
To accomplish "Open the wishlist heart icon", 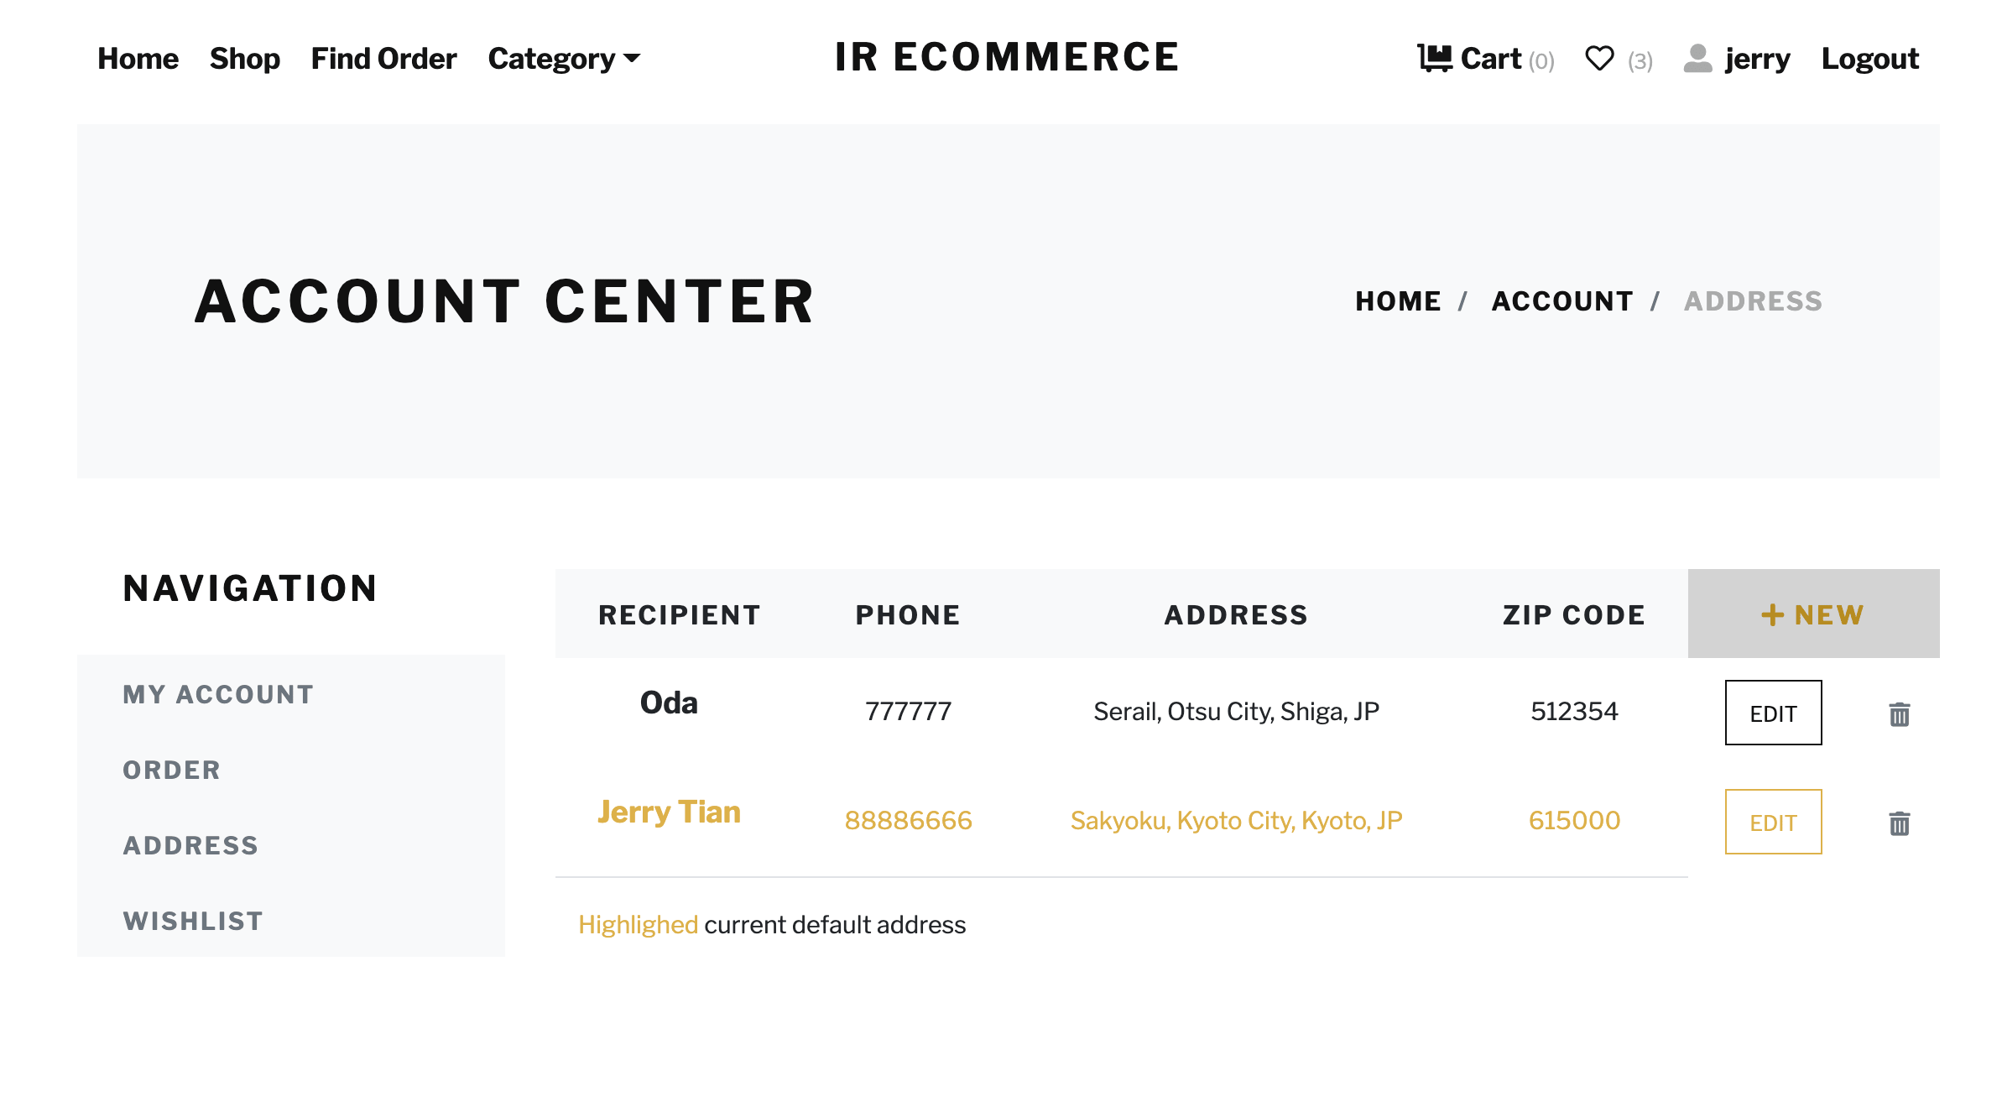I will pos(1599,58).
